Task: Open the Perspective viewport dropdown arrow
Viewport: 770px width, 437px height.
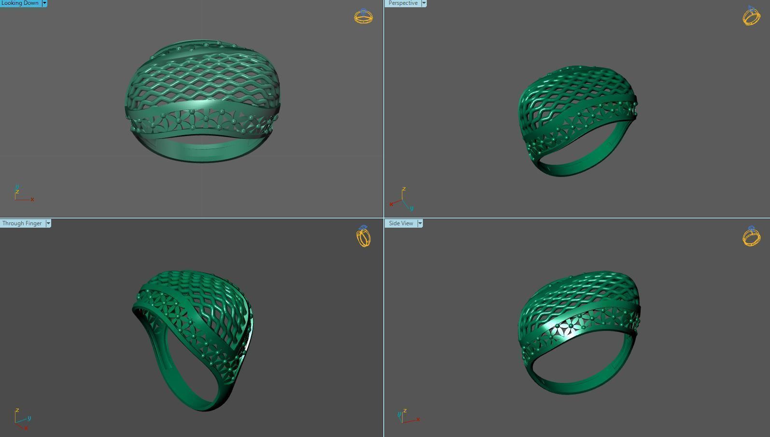Action: coord(424,3)
